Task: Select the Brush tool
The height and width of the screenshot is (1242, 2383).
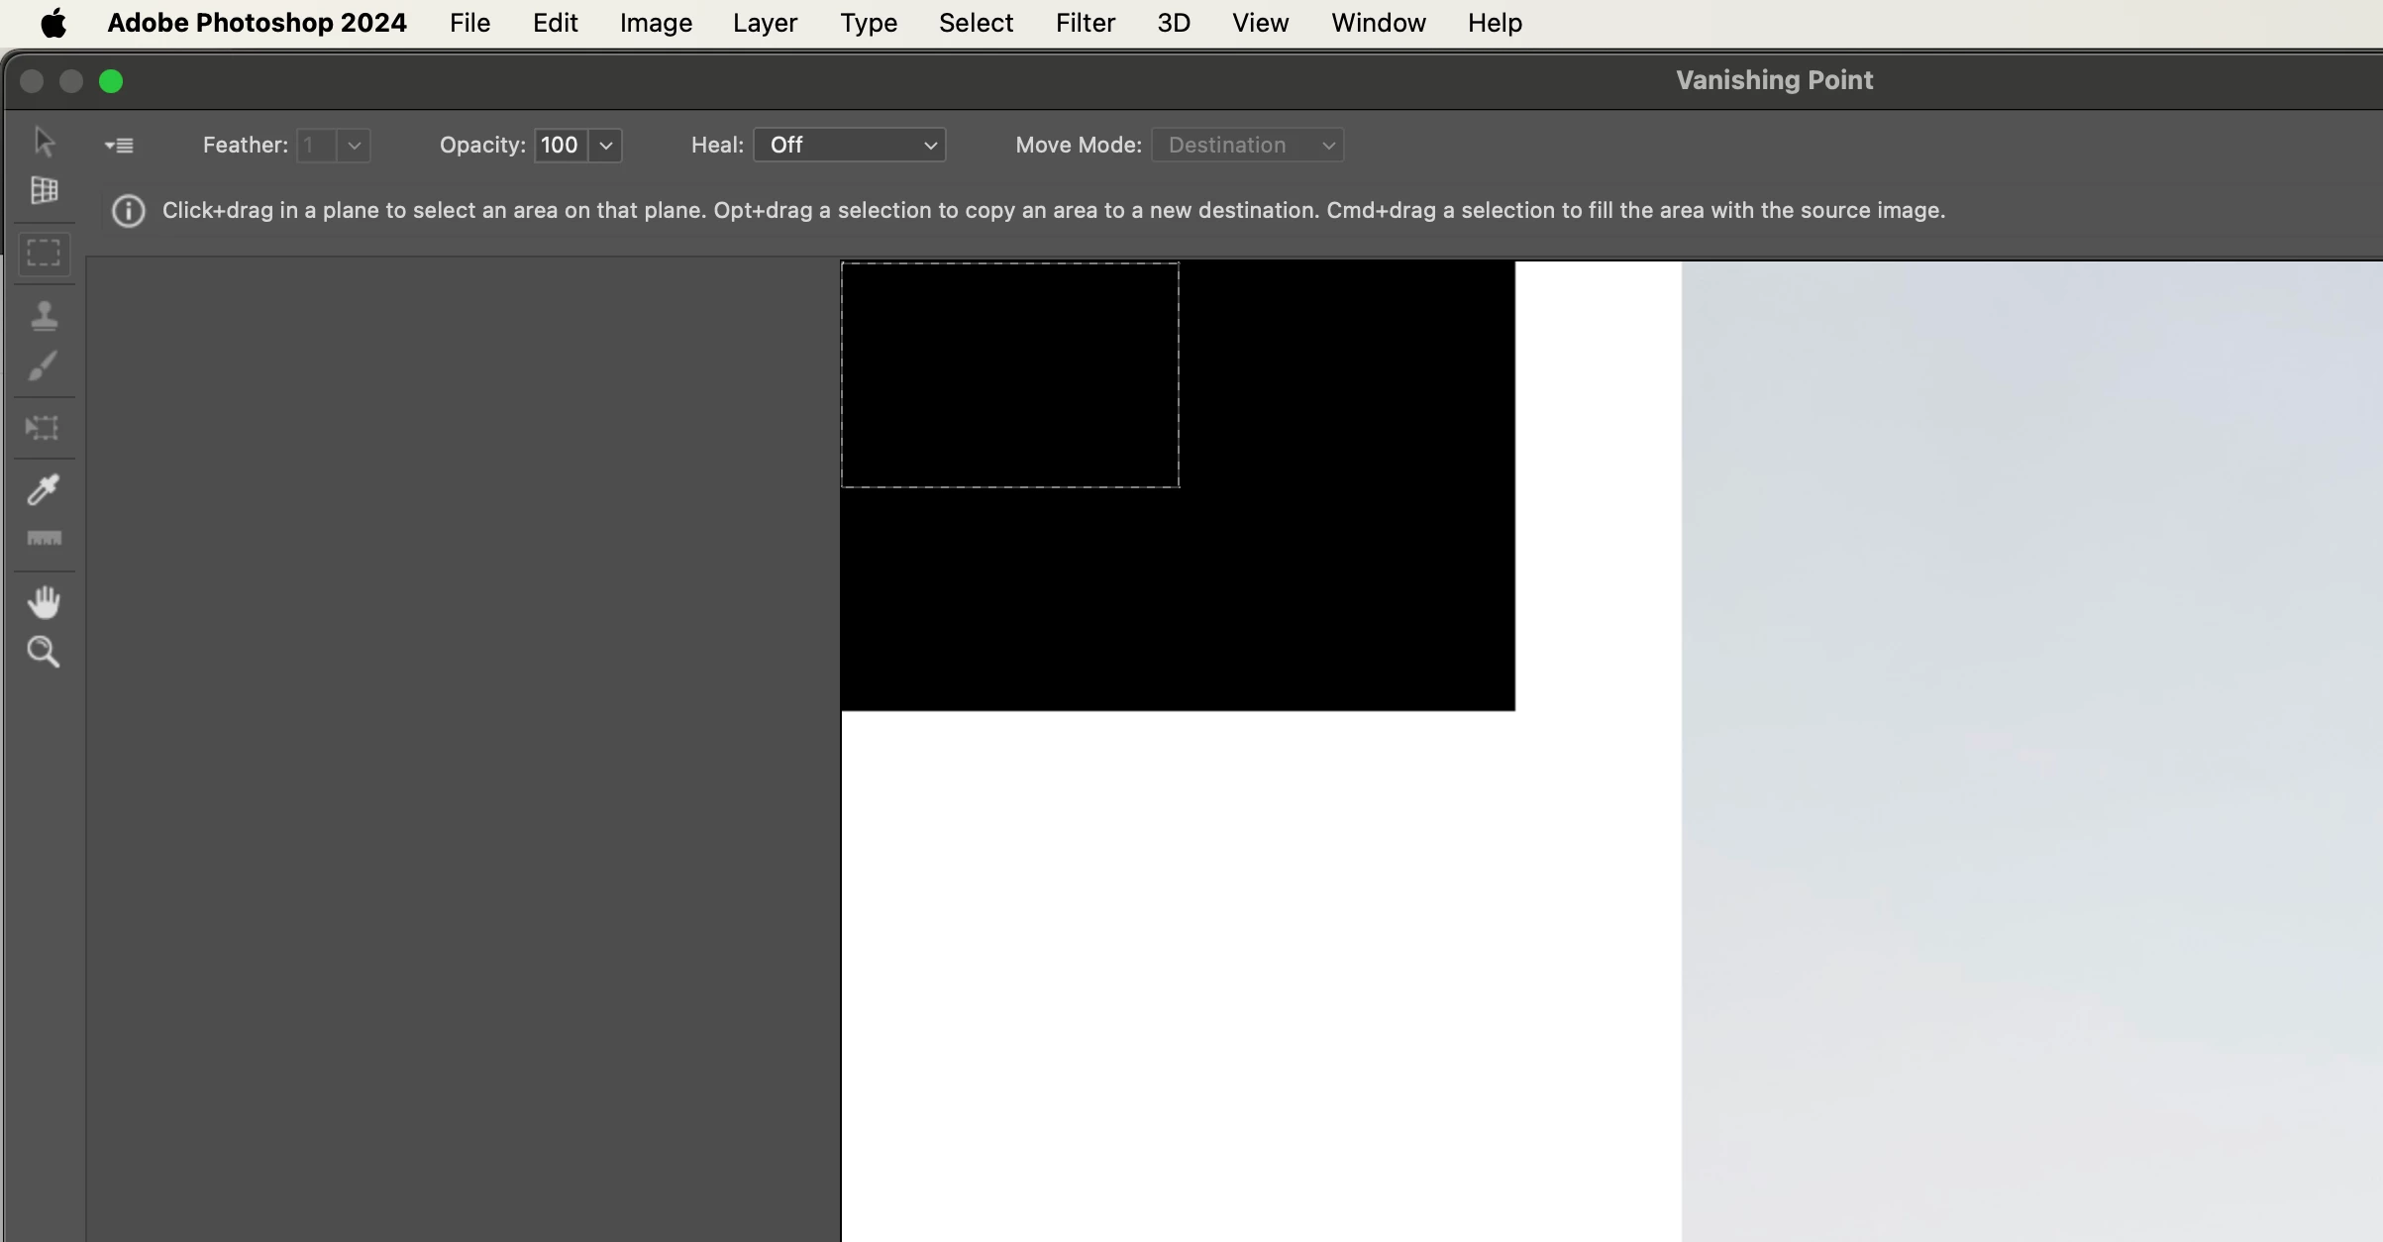Action: point(44,366)
